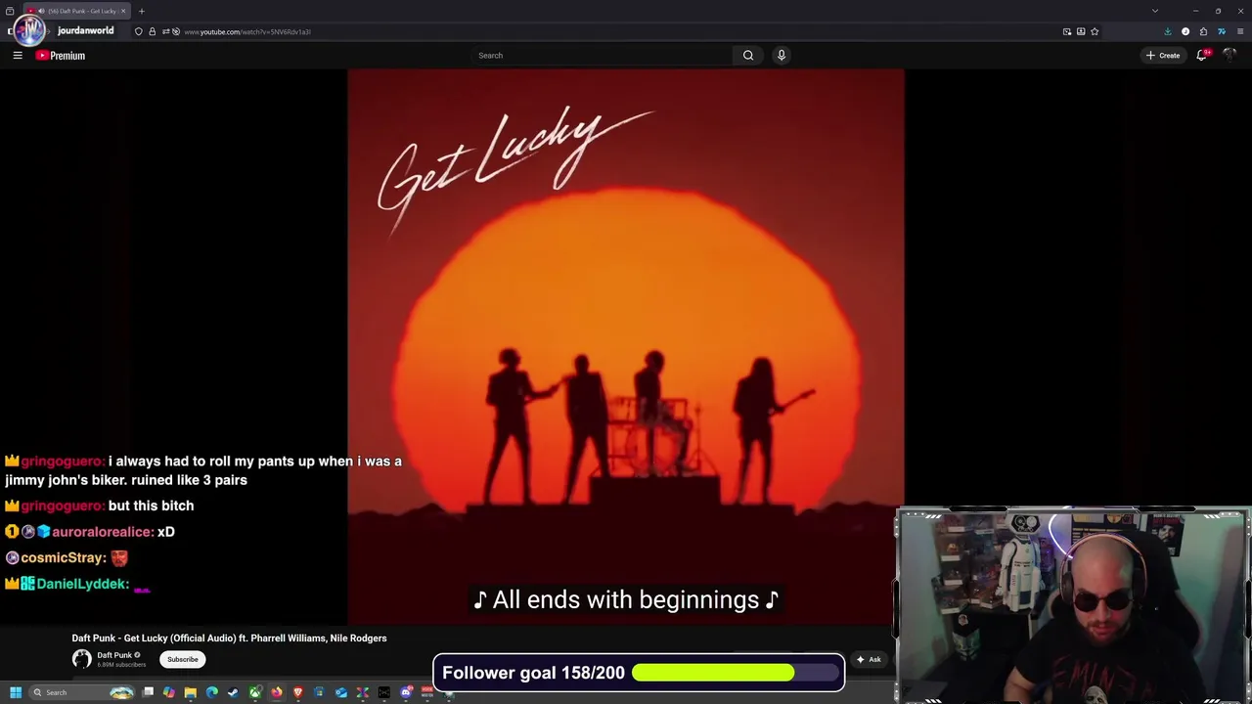Close the Daft Punk browser tab
The height and width of the screenshot is (704, 1252).
pos(123,11)
